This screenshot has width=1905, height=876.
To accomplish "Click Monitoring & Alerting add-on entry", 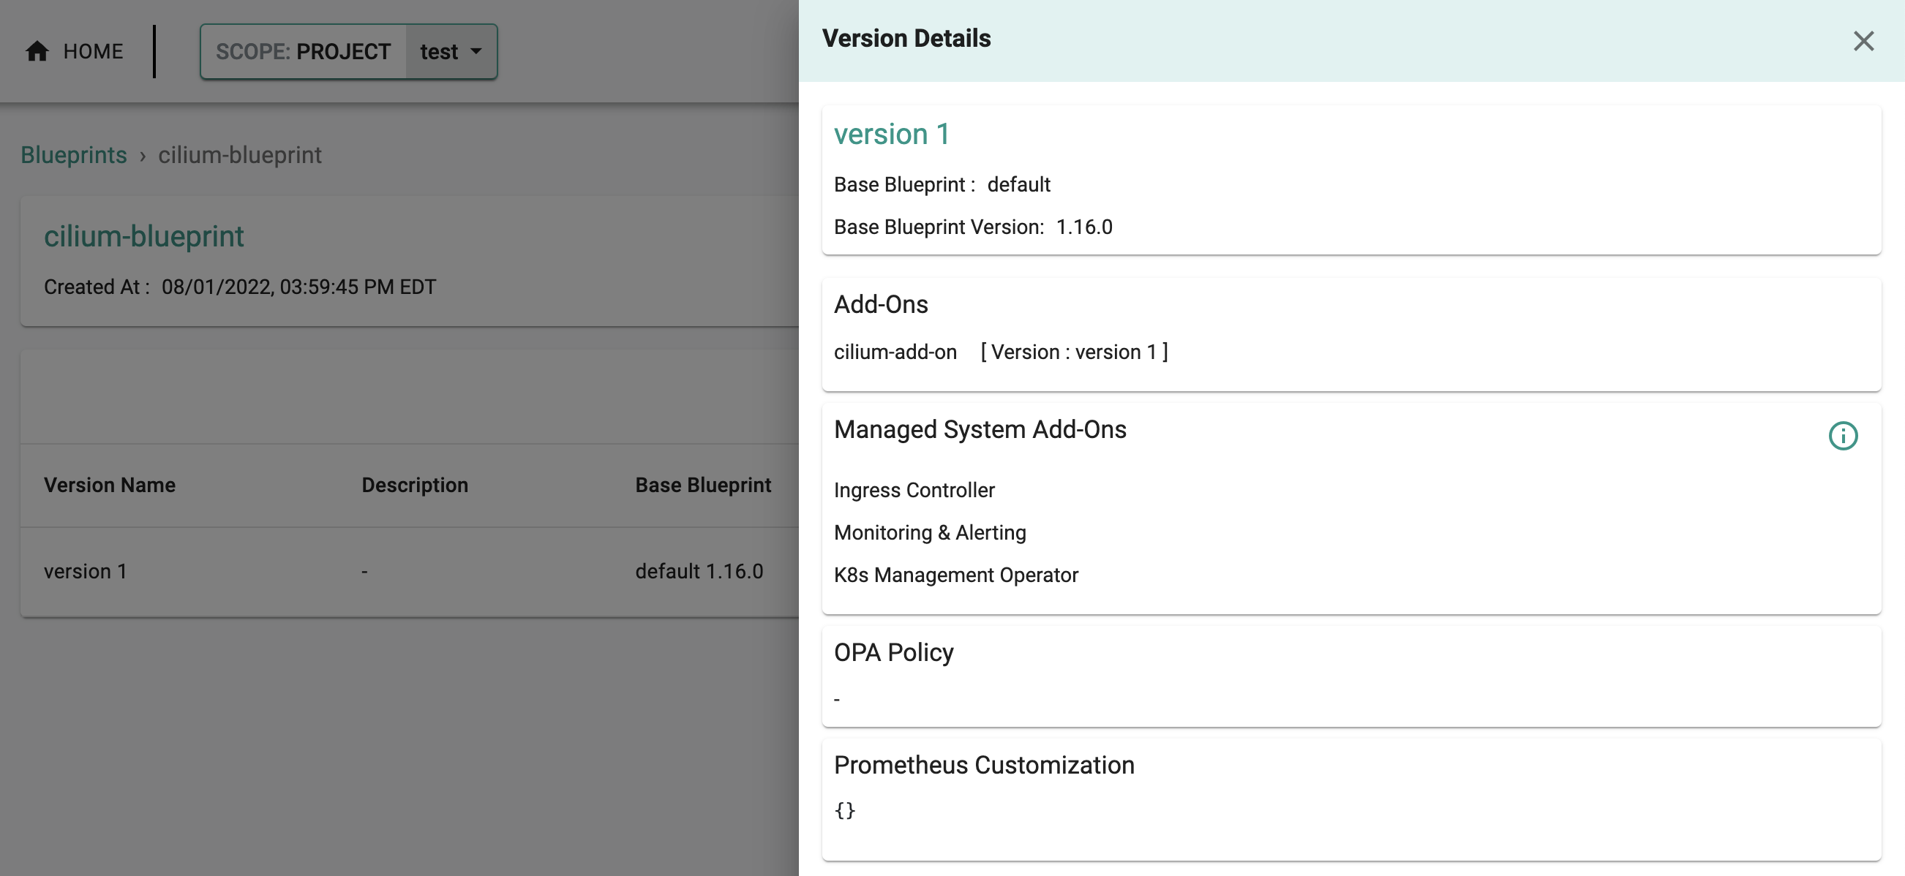I will 930,532.
